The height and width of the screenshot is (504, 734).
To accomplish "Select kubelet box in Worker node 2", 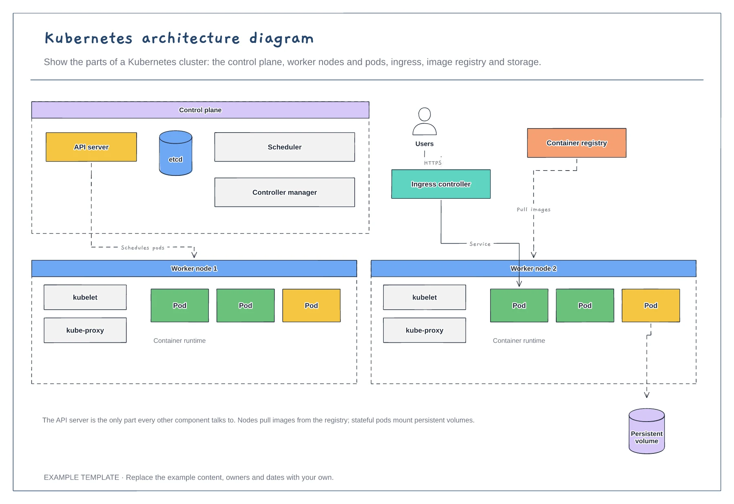I will click(424, 297).
